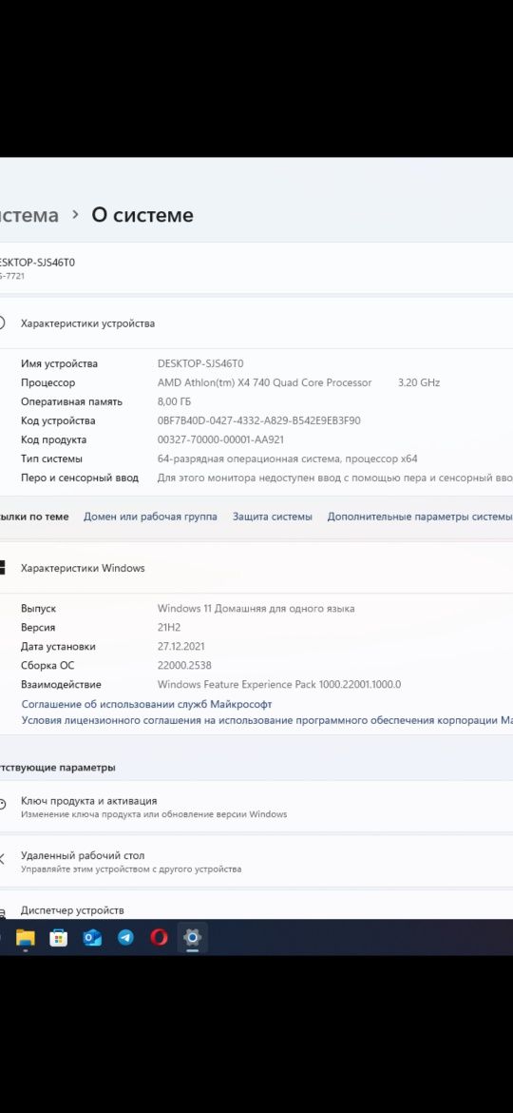Open Удаленный рабочий стол settings
The image size is (513, 1113).
pyautogui.click(x=256, y=862)
